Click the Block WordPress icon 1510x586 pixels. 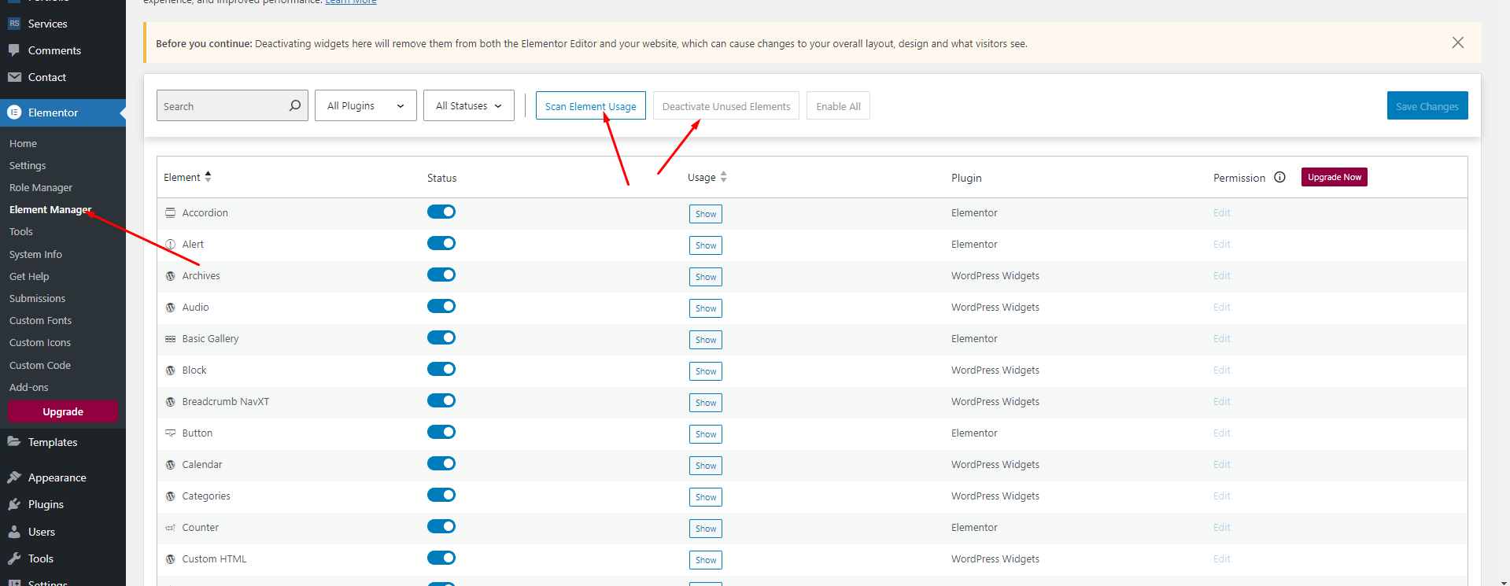pos(170,370)
